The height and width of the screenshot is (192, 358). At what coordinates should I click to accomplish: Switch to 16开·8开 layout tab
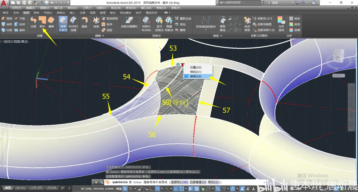point(36,188)
